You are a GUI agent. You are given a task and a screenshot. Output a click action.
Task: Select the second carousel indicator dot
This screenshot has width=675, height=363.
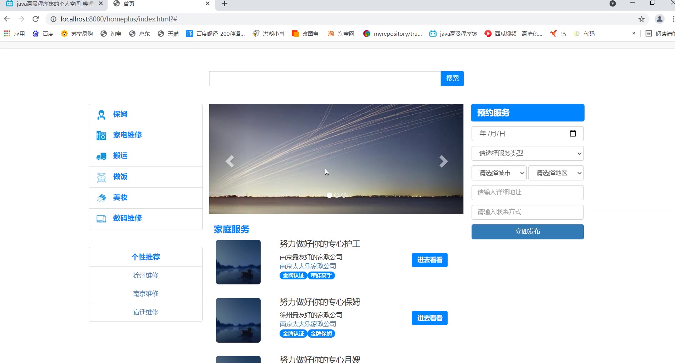coord(336,195)
